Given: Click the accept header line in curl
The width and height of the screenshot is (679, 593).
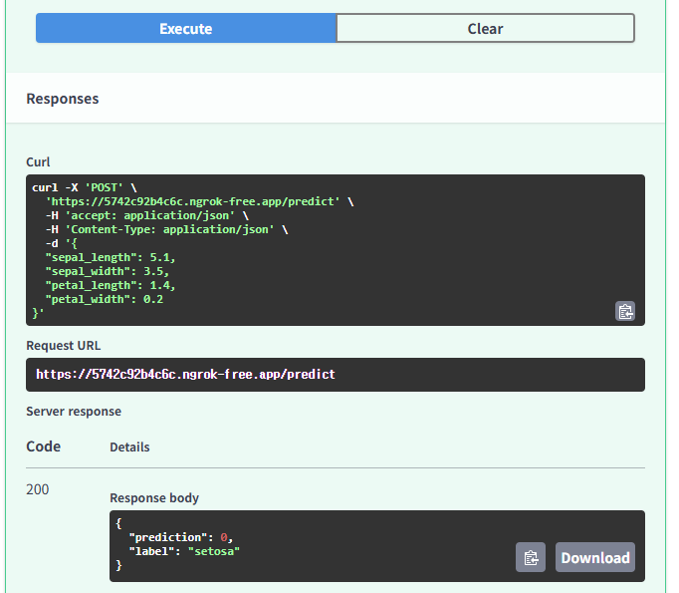Looking at the screenshot, I should point(139,215).
